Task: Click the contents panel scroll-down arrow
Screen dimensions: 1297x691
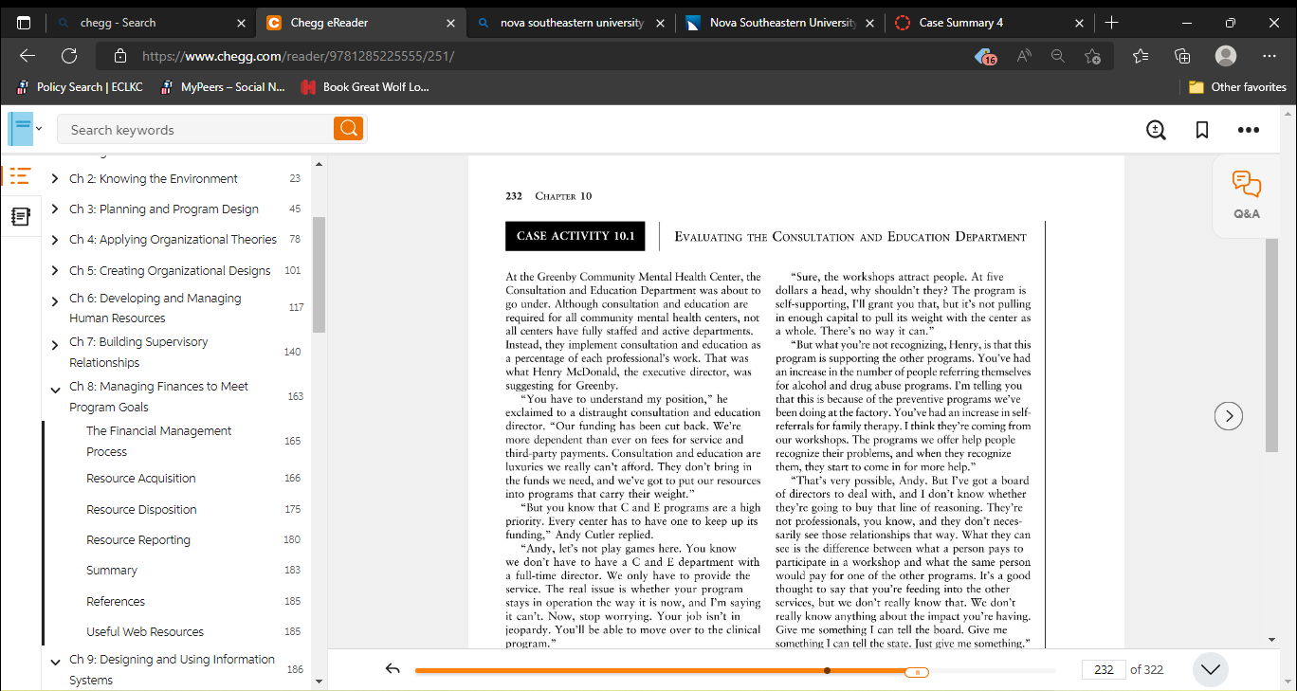Action: pos(319,681)
